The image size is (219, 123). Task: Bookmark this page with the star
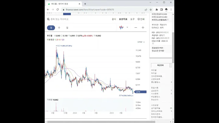[x=151, y=10]
